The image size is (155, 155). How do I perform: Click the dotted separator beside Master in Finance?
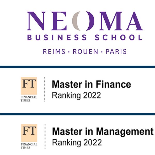(45, 89)
